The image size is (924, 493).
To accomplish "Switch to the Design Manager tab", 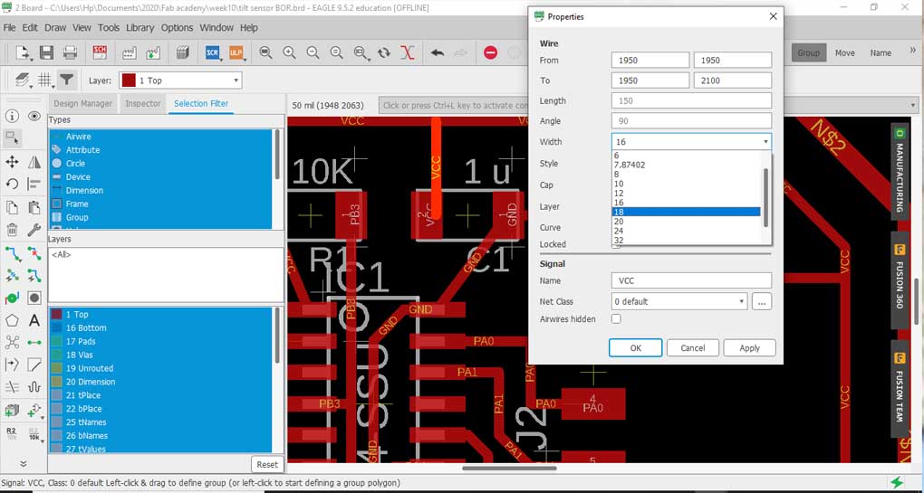I will [x=82, y=103].
